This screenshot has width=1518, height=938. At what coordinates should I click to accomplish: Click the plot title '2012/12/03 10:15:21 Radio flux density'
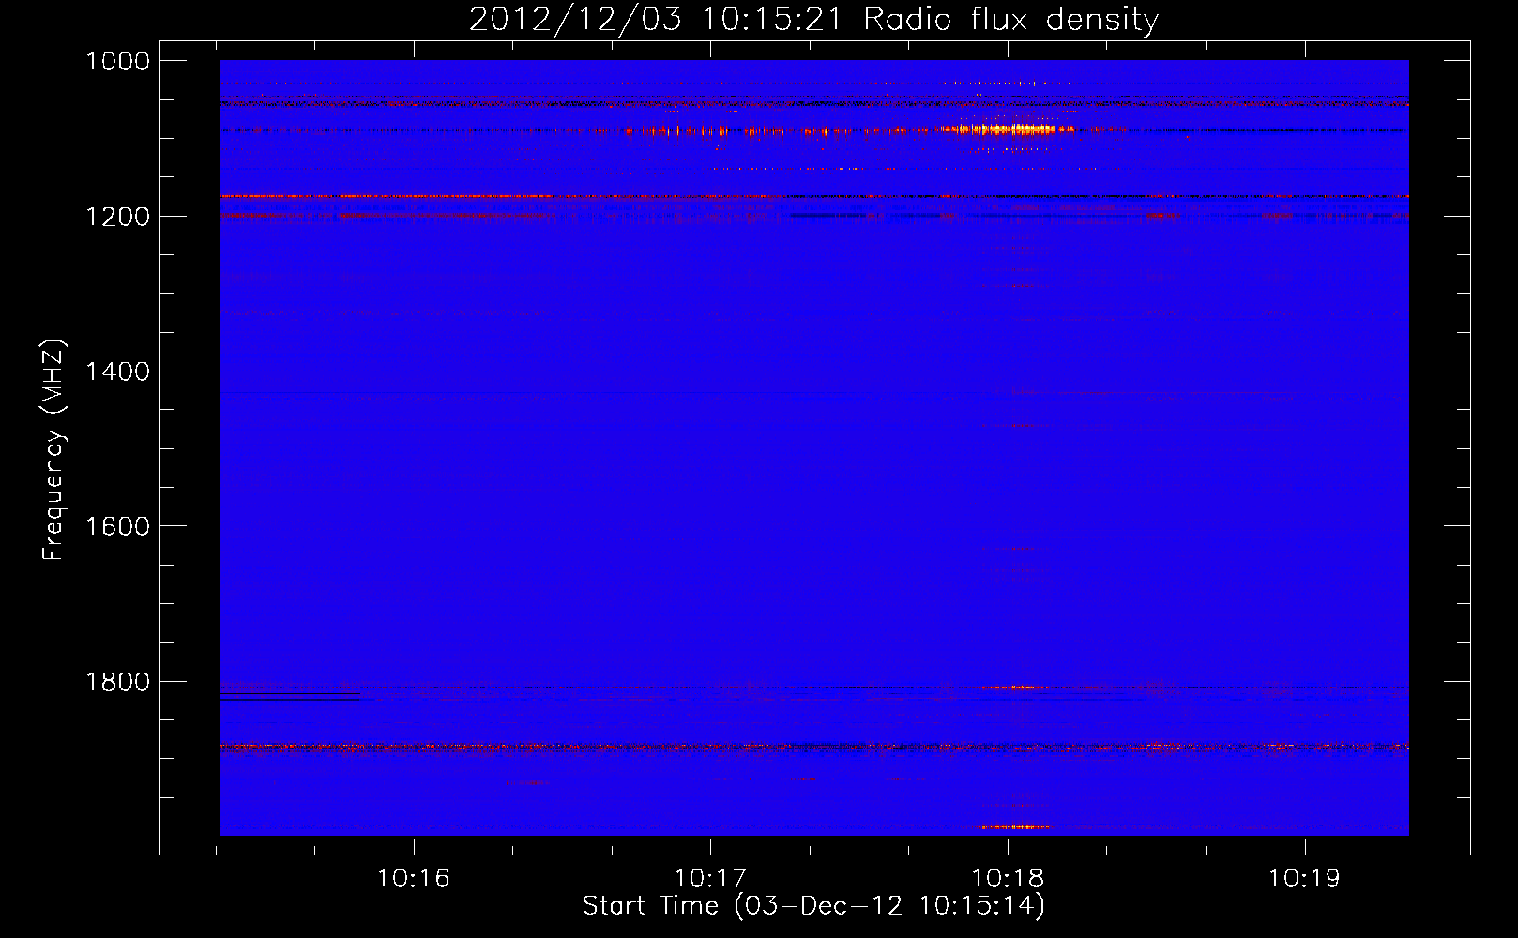click(x=813, y=19)
